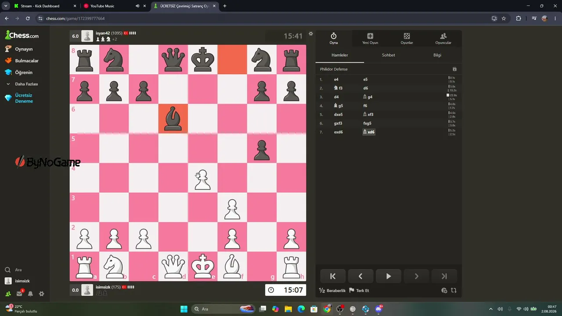Open the isimsizk profile in sidebar
Viewport: 562px width, 316px height.
point(18,281)
